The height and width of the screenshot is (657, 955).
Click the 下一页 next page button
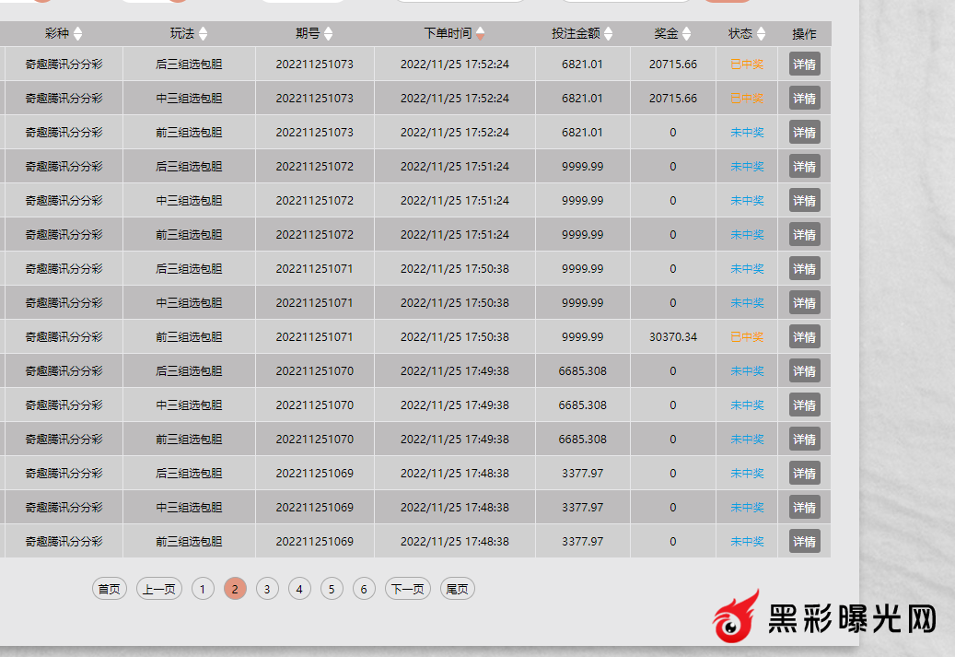click(407, 589)
